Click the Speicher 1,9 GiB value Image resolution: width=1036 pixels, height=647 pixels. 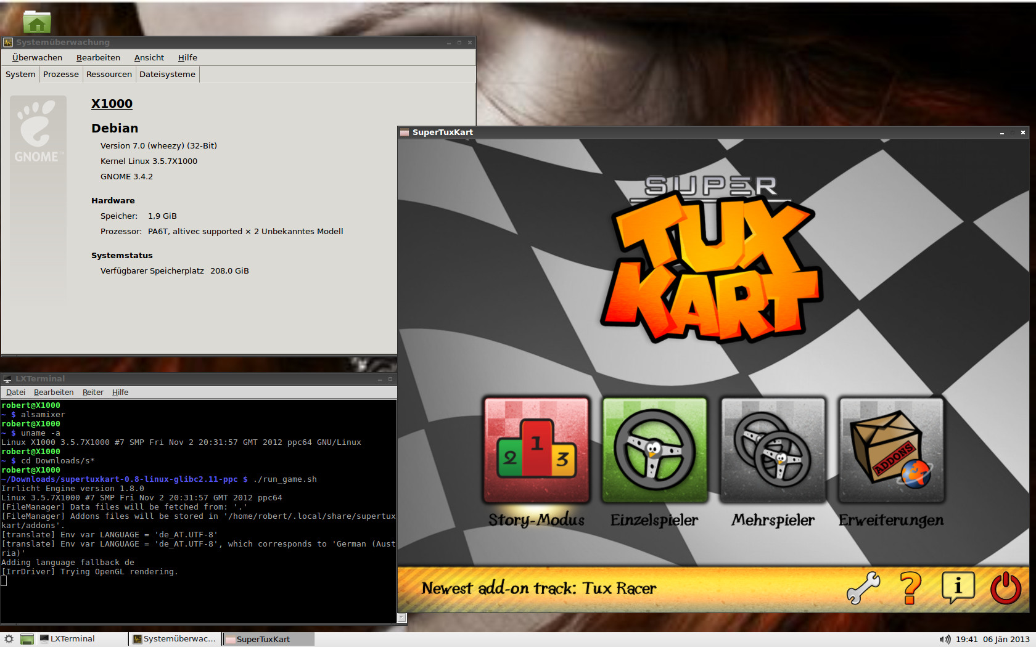click(162, 216)
